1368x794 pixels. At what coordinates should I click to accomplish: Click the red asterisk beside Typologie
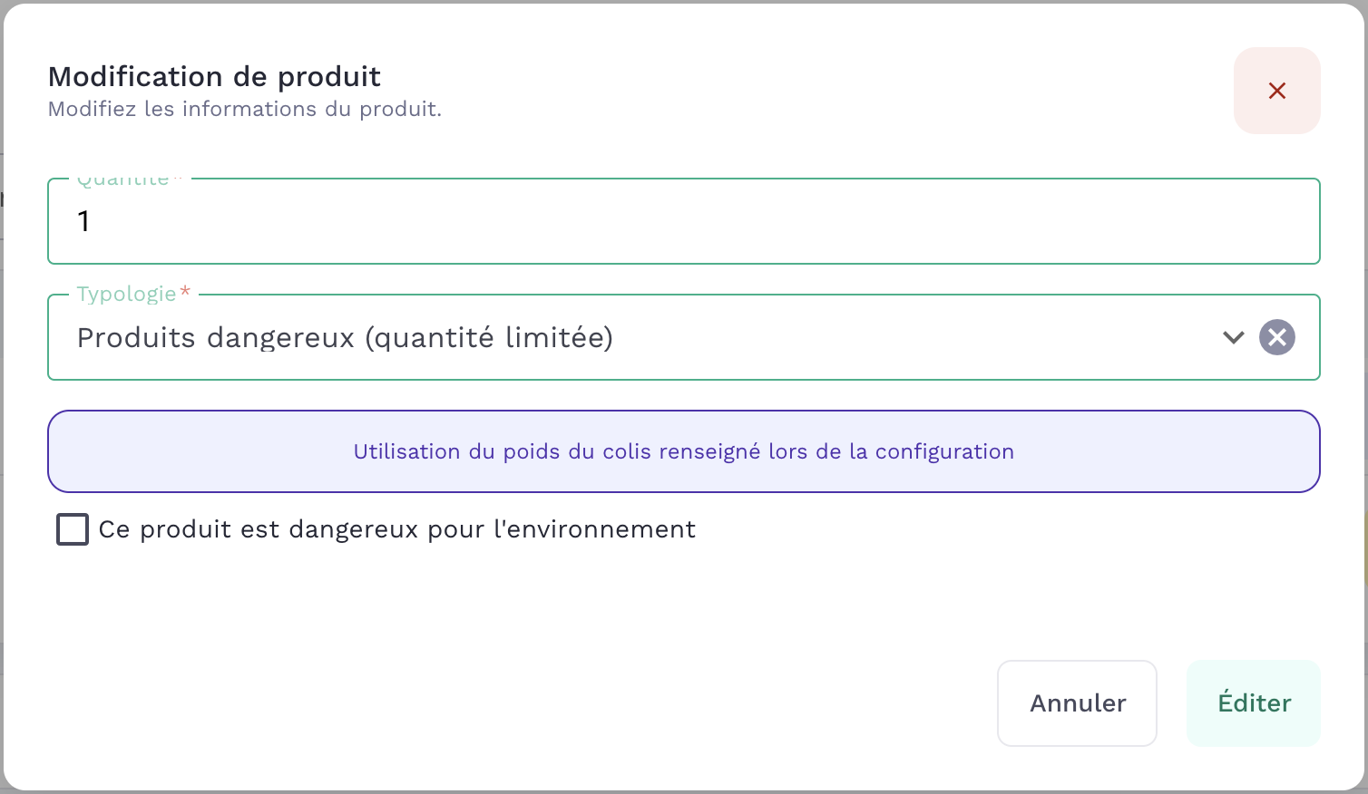(x=185, y=291)
